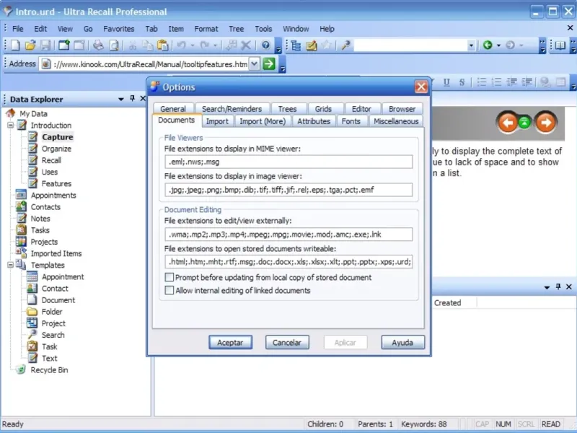Open the Tree menu
Viewport: 577px width, 433px height.
(x=237, y=29)
